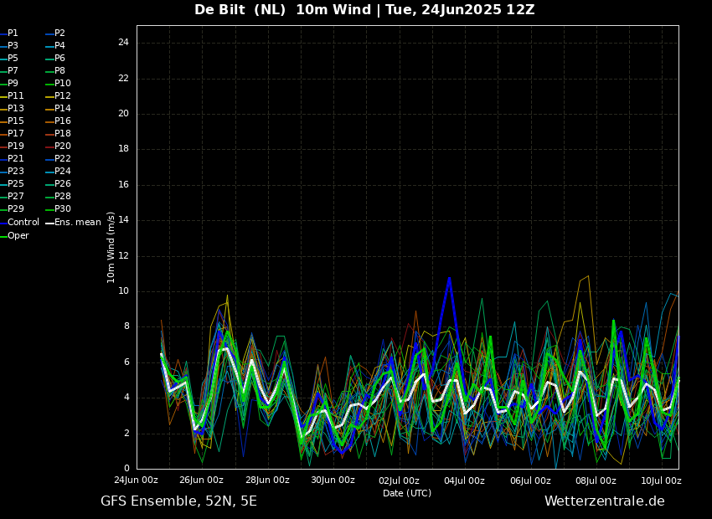Click the P1 legend entry
The height and width of the screenshot is (519, 712).
click(13, 33)
